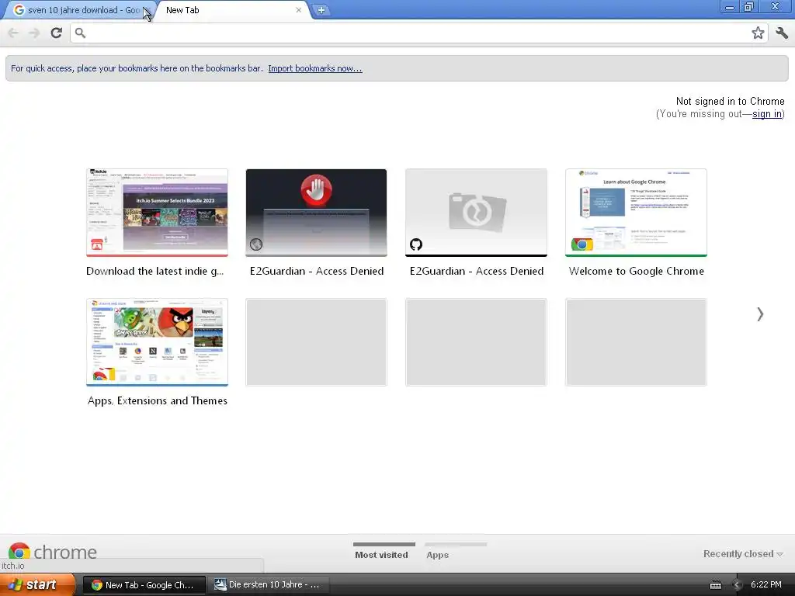The image size is (795, 596).
Task: Click the 6:22 PM clock
Action: (x=765, y=585)
